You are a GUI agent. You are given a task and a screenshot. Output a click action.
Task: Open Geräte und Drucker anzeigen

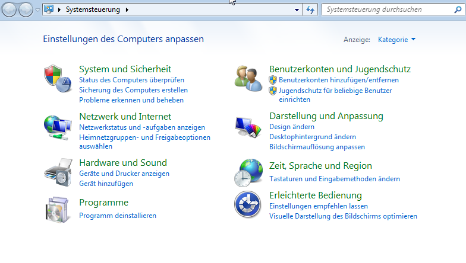click(x=124, y=174)
